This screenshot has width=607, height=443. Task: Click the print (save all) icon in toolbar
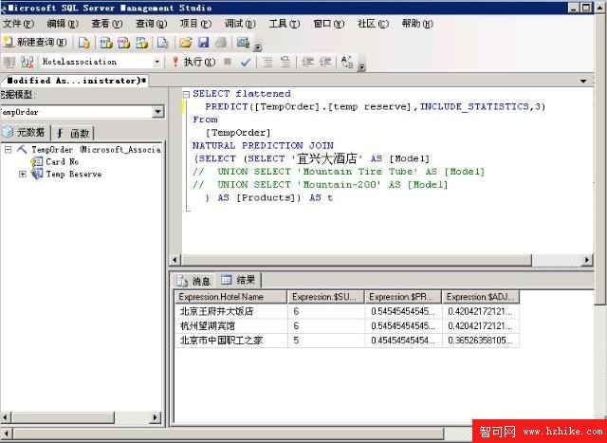(221, 43)
